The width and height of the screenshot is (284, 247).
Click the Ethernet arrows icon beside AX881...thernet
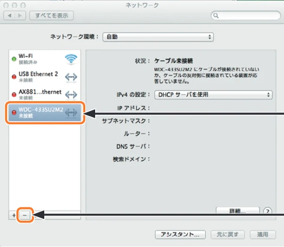(x=71, y=95)
